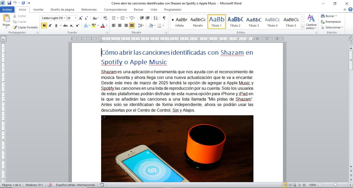Click the Reemplazar (replace) tool
Viewport: 353px width, 188px height.
[331, 22]
